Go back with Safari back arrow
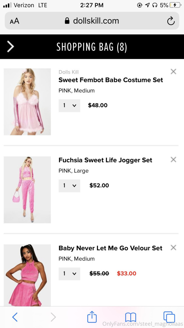Image resolution: width=184 pixels, height=328 pixels. (x=15, y=317)
